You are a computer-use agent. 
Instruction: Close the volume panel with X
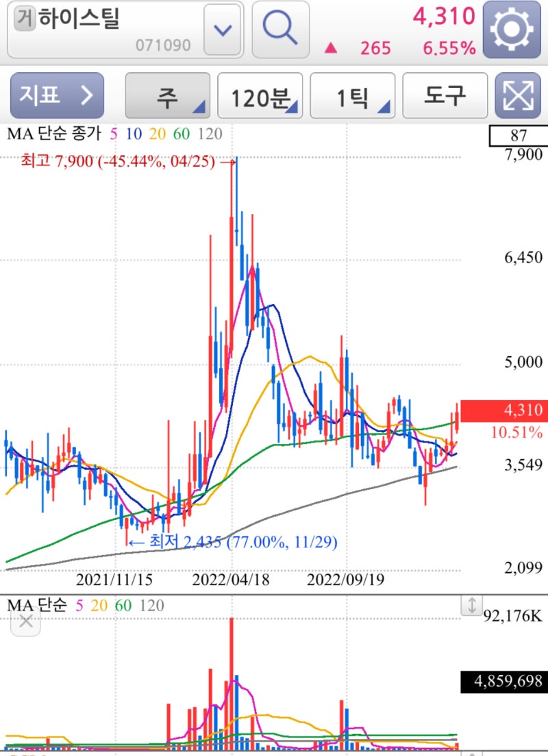(x=25, y=621)
